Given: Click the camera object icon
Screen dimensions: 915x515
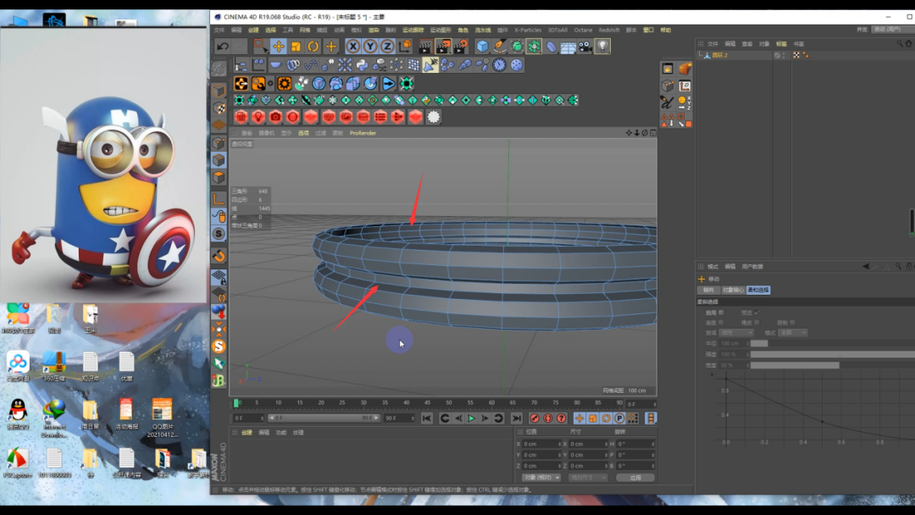Looking at the screenshot, I should (585, 46).
